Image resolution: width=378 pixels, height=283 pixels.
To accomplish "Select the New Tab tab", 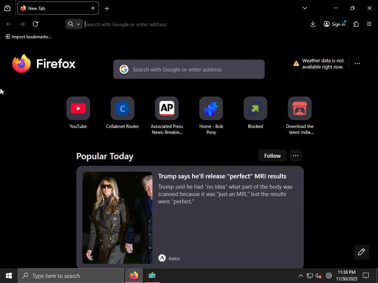I will tap(58, 8).
